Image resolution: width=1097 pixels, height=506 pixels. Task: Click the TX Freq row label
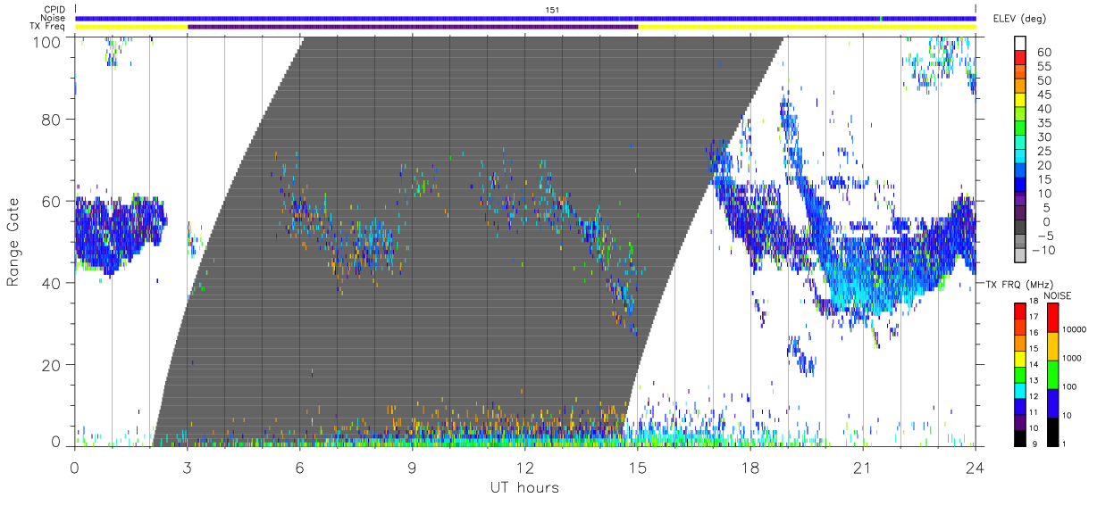coord(49,27)
